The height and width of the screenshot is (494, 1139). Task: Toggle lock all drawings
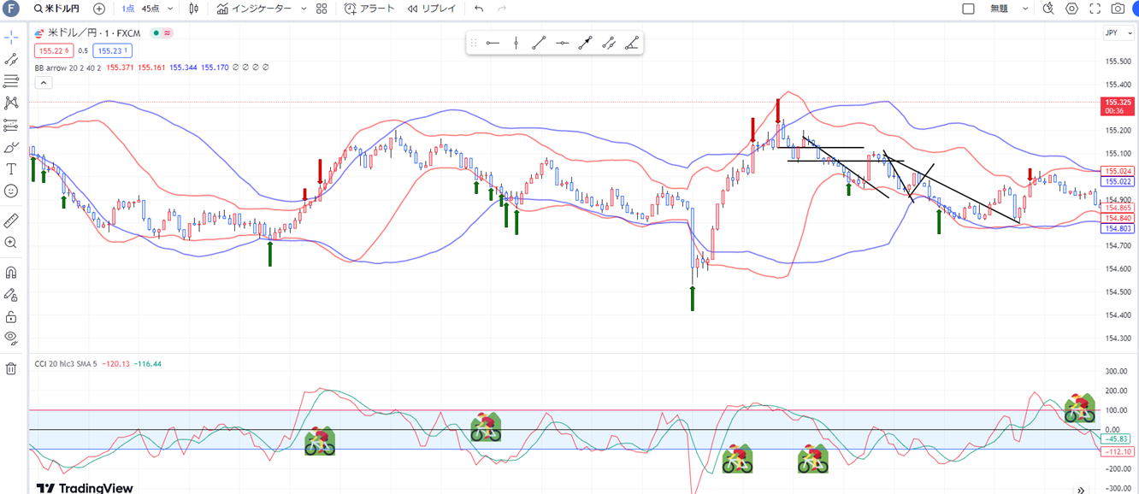[11, 315]
